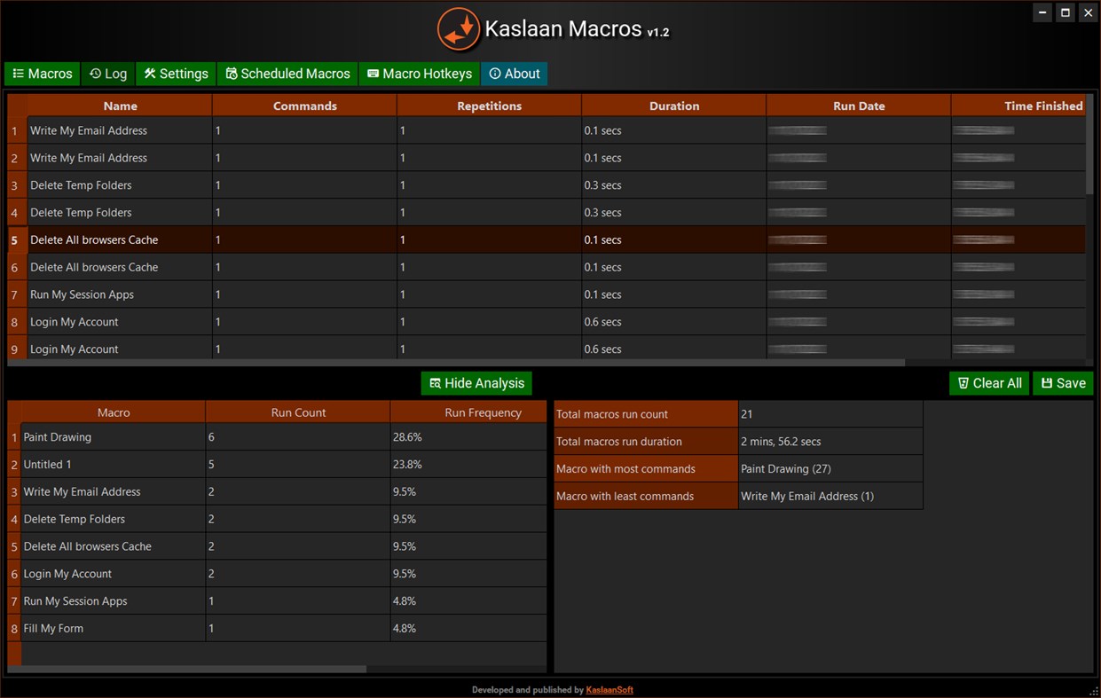Screen dimensions: 1101x698
Task: Click the Run Count column header
Action: (x=297, y=412)
